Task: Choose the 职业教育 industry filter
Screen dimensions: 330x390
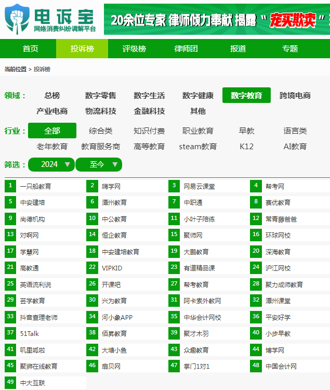Action: [198, 131]
